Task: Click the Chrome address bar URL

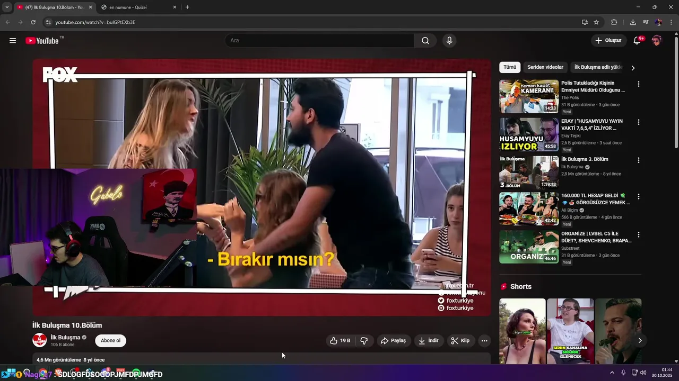Action: (x=95, y=22)
